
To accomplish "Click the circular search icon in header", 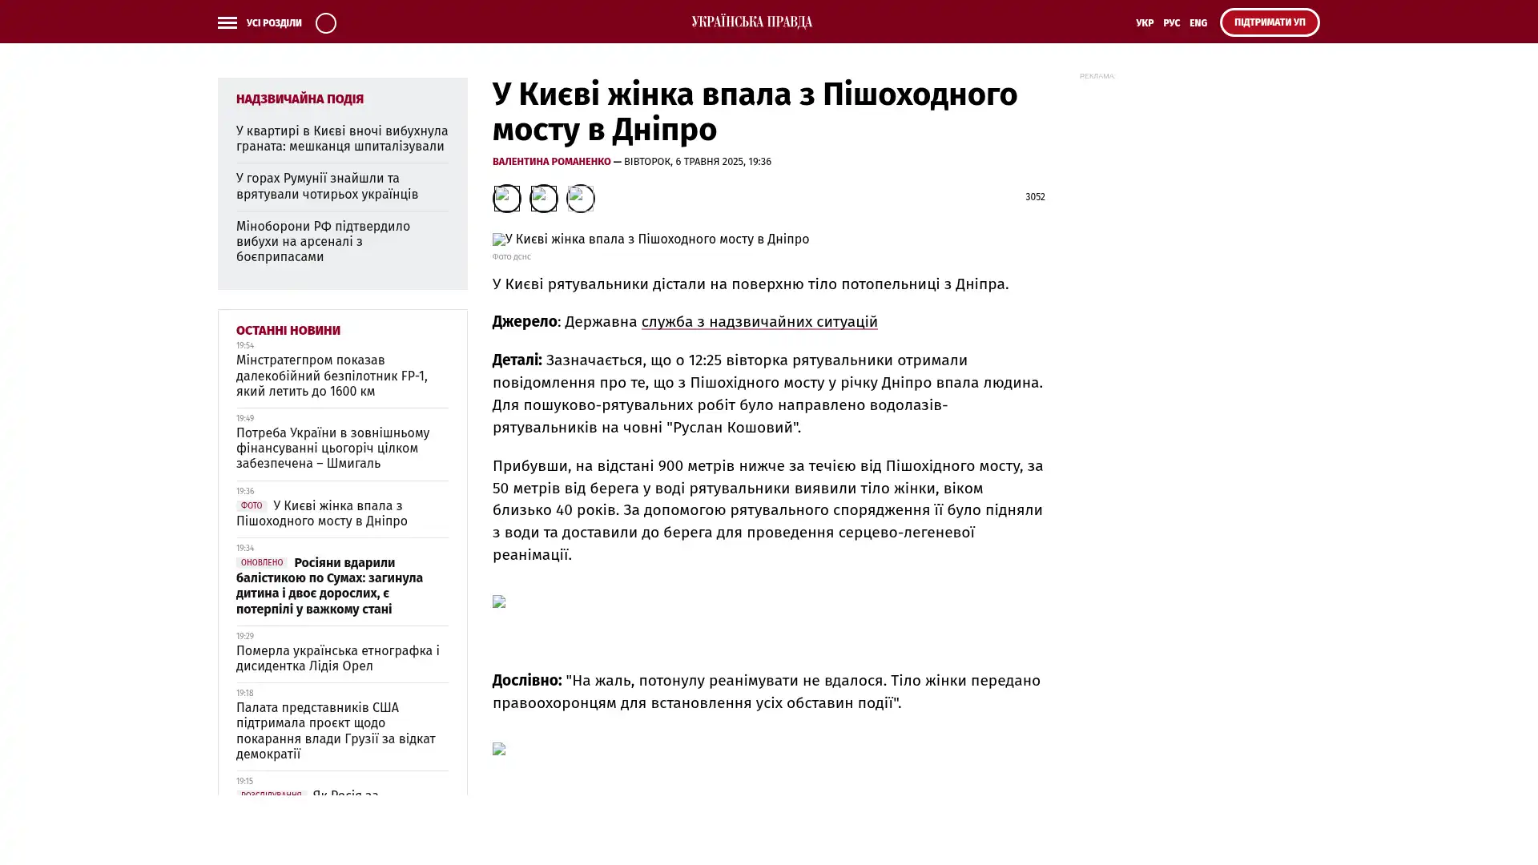I will click(325, 23).
